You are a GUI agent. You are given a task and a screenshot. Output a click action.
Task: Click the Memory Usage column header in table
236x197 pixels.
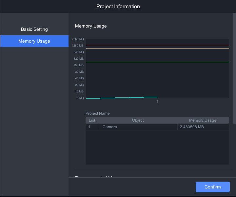(203, 120)
